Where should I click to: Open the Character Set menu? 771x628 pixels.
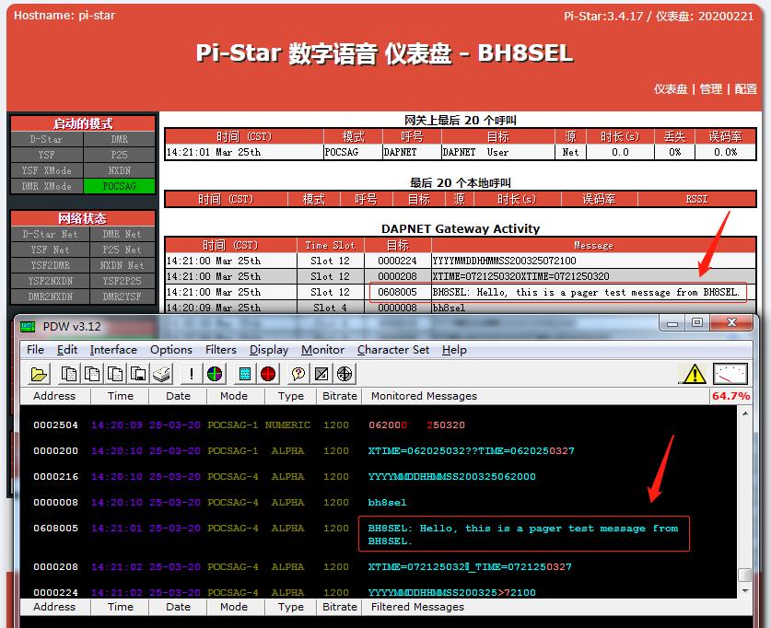(393, 350)
